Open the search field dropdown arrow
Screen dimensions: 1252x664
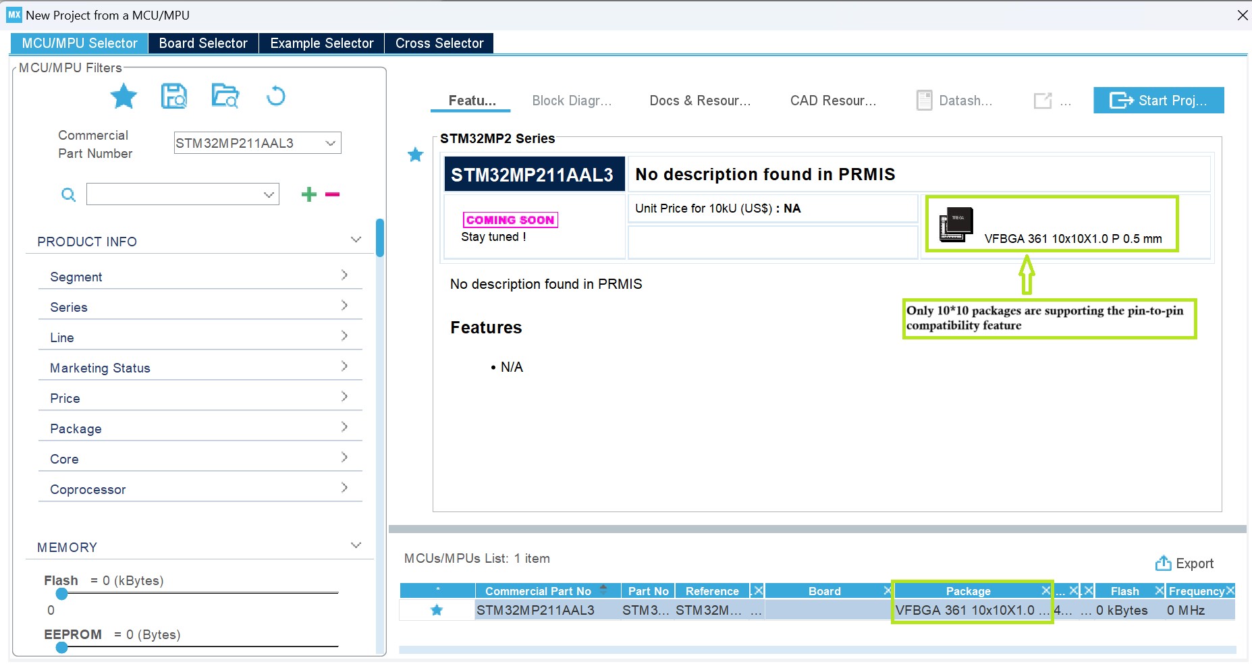point(269,195)
